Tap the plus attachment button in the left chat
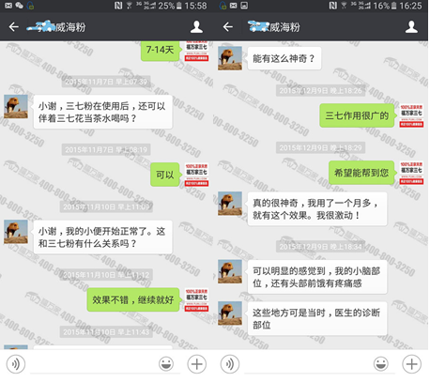 (197, 364)
